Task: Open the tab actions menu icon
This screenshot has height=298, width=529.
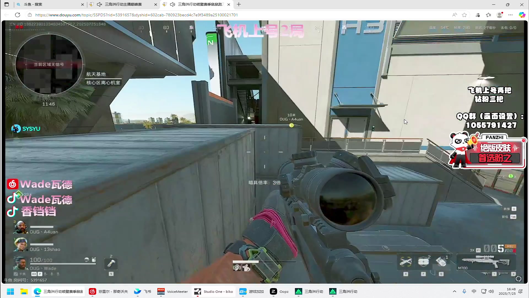Action: pyautogui.click(x=7, y=4)
